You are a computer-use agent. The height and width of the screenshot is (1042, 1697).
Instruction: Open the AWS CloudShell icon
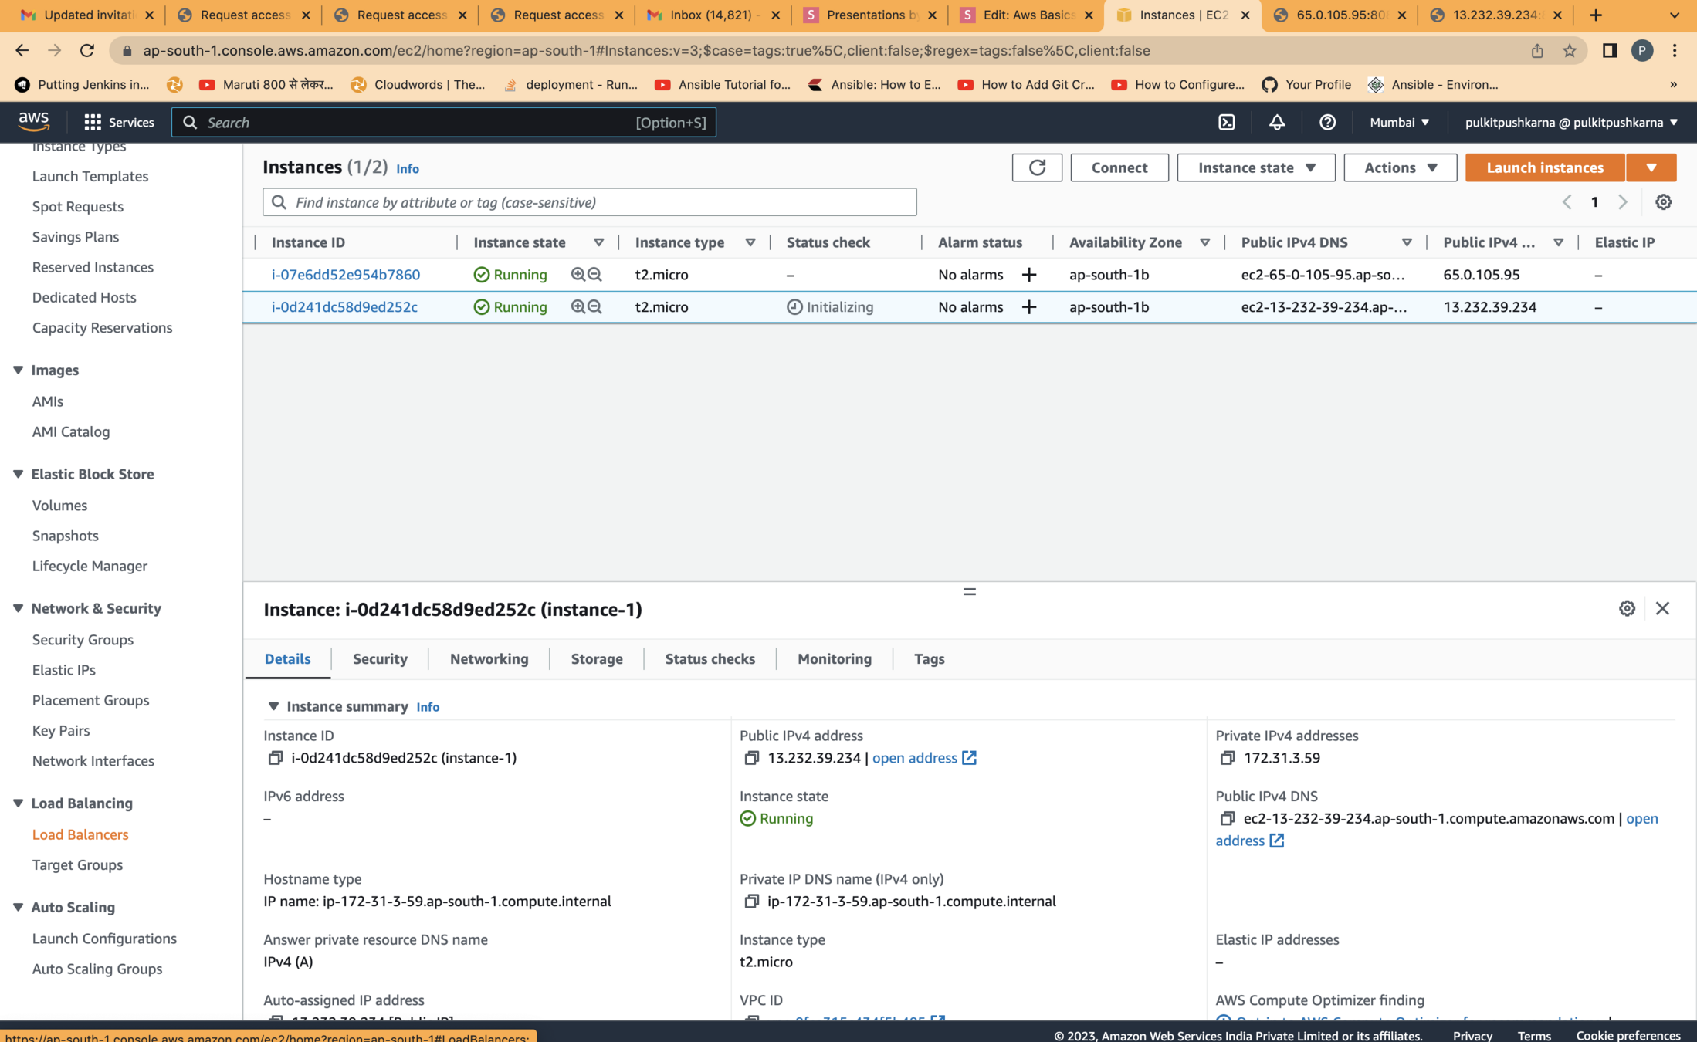pos(1226,123)
